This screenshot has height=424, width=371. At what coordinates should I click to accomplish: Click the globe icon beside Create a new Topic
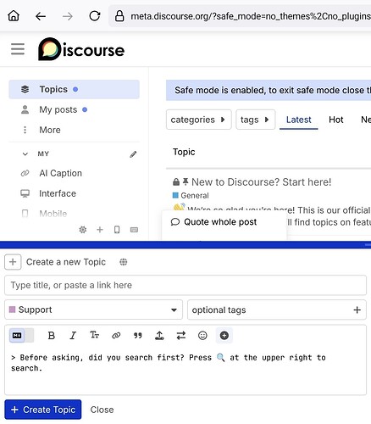pyautogui.click(x=123, y=262)
